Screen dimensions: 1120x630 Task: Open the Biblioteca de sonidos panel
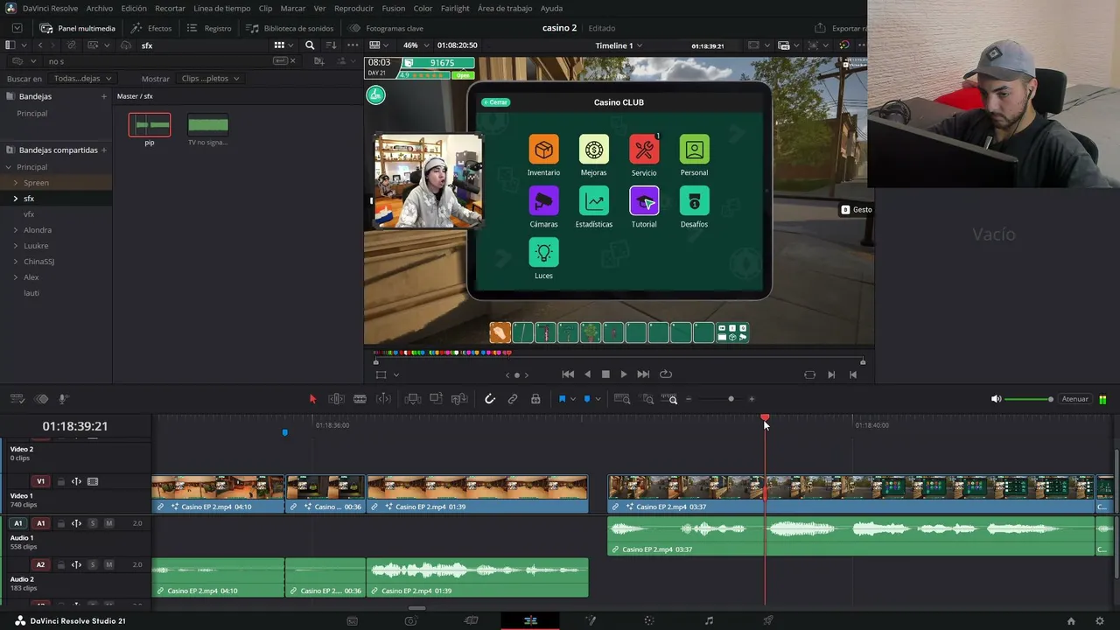(290, 28)
